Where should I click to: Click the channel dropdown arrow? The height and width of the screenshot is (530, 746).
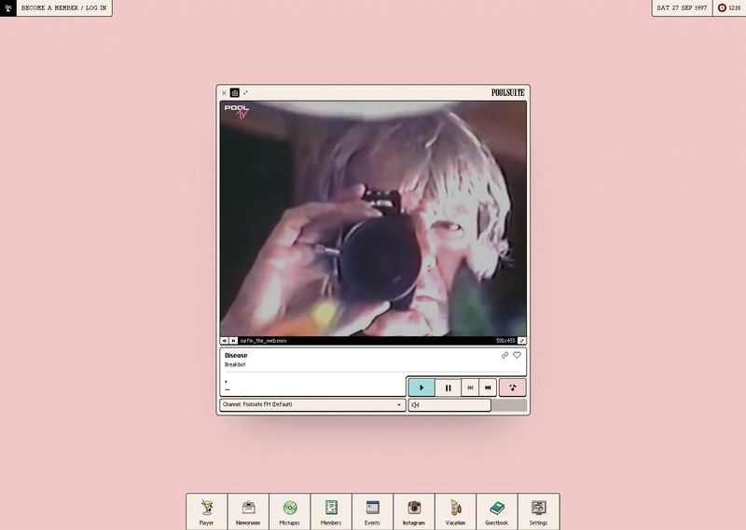tap(399, 405)
